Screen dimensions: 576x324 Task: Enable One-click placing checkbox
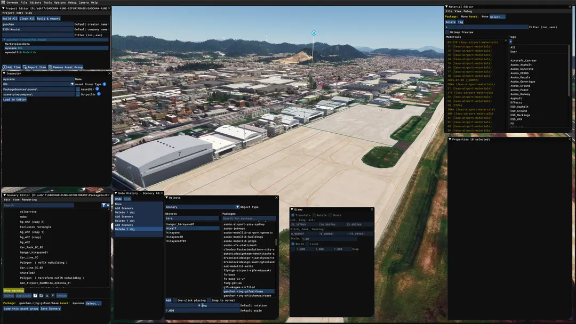(x=174, y=300)
